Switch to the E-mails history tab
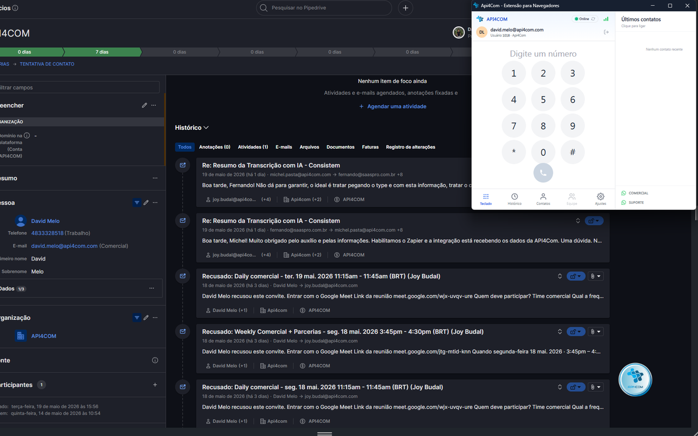This screenshot has height=436, width=698. [x=284, y=147]
